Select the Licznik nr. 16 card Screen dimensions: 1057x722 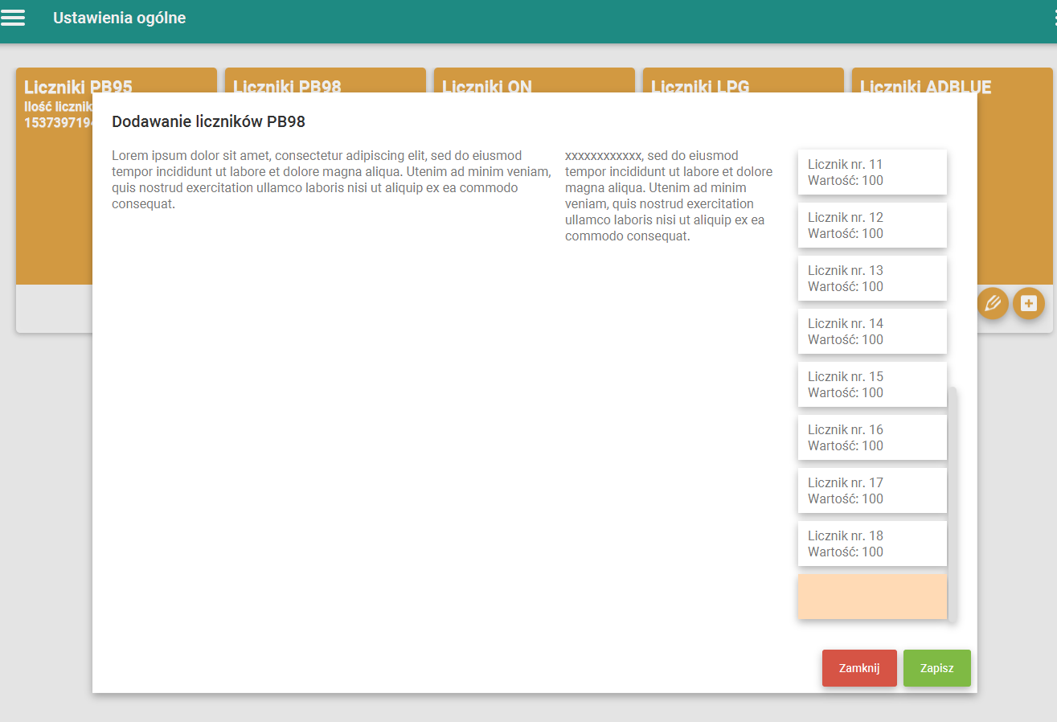(872, 437)
